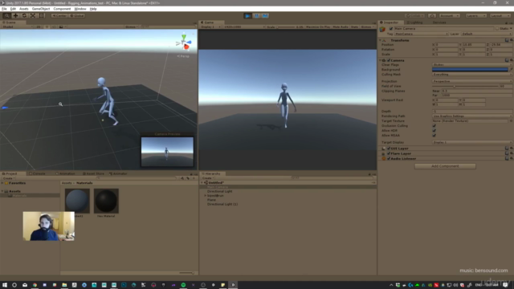
Task: Collapse the Transform component foldout
Action: pyautogui.click(x=380, y=40)
